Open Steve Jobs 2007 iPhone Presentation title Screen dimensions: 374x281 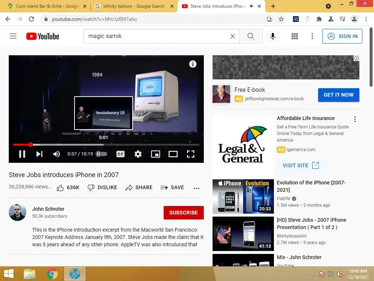[311, 224]
